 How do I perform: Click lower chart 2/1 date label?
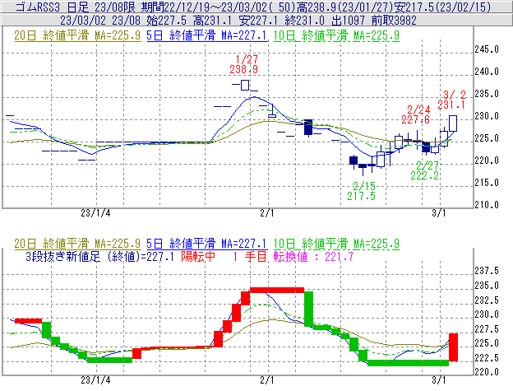[267, 380]
